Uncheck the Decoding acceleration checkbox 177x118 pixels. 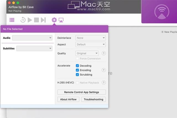coord(77,66)
